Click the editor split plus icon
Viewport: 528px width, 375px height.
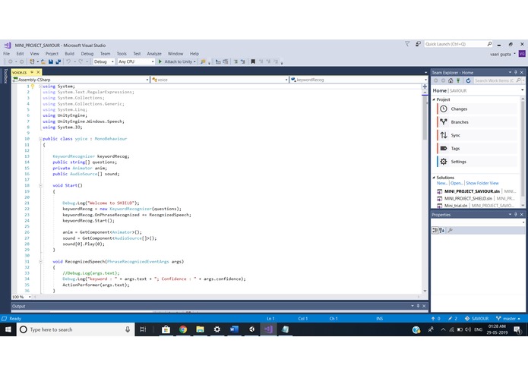point(425,87)
